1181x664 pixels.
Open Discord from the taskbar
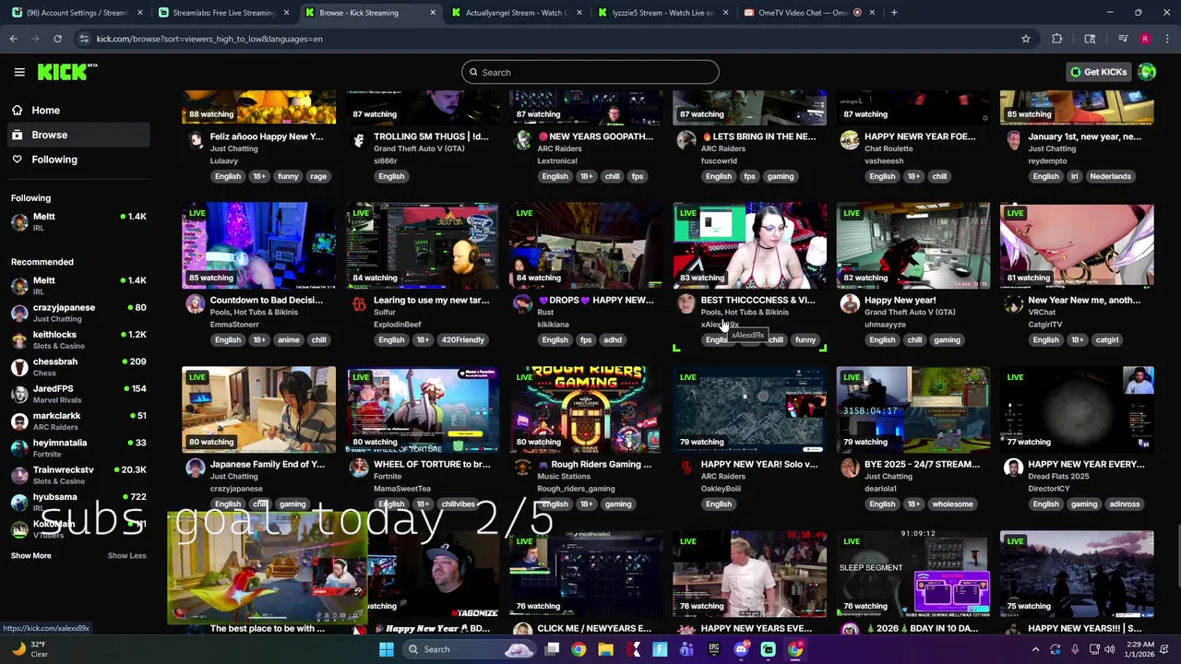(741, 649)
